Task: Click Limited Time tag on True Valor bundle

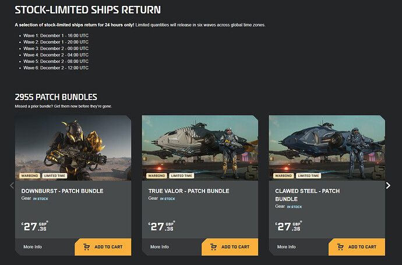Action: 182,175
